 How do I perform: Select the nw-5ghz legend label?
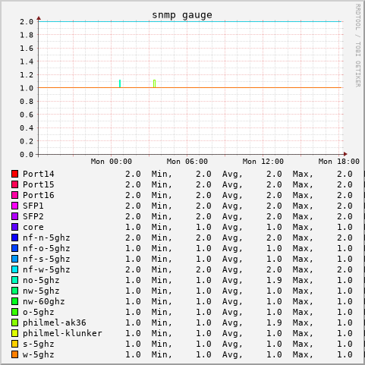pos(41,291)
